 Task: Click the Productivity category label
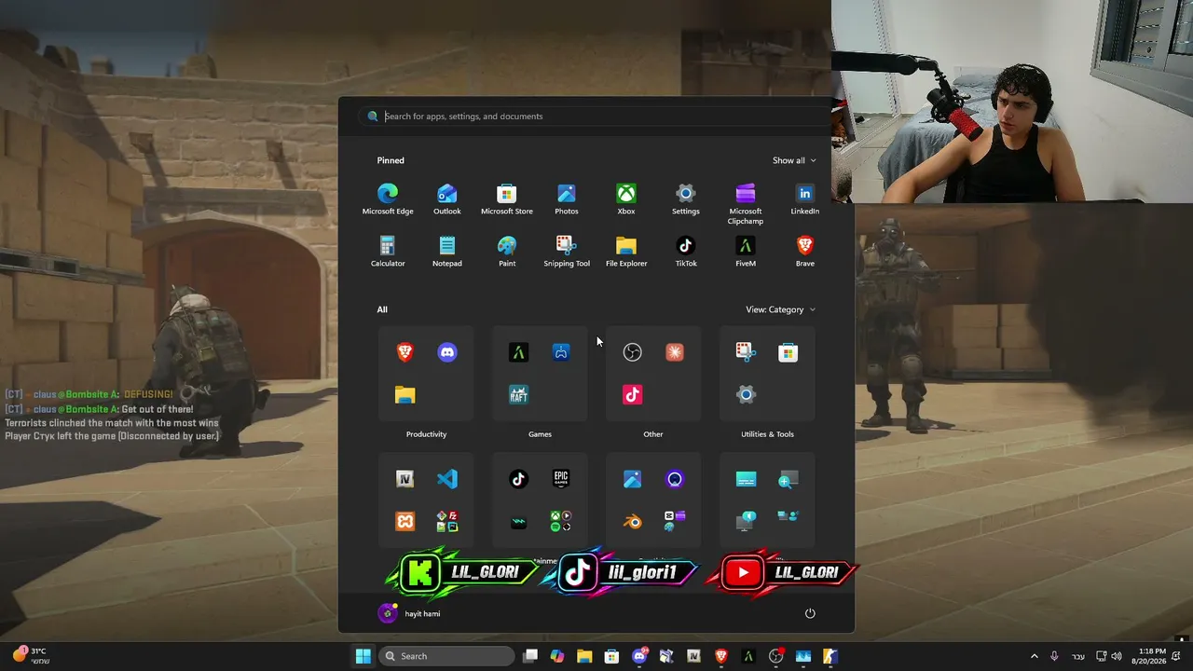pyautogui.click(x=427, y=434)
